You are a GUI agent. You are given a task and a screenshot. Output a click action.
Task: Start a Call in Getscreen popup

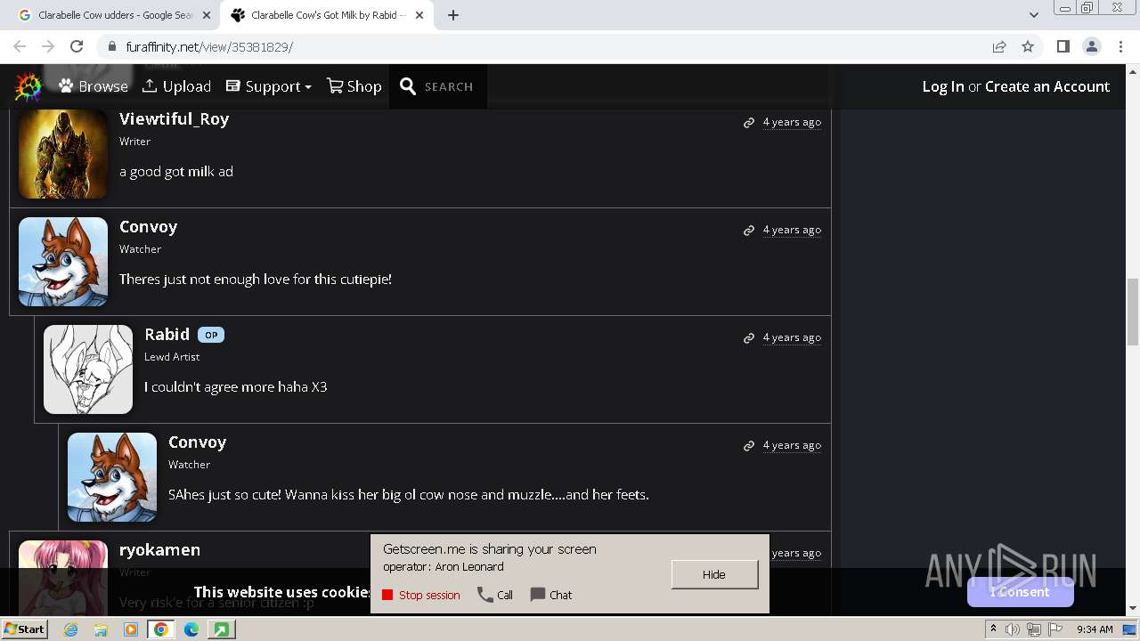(x=495, y=595)
